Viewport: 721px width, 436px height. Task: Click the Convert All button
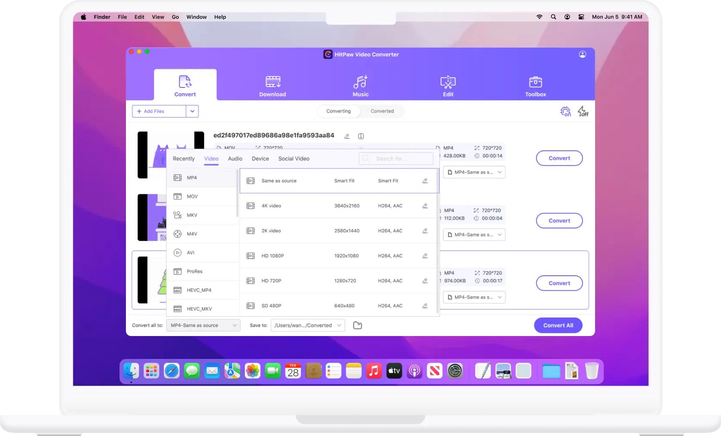tap(558, 325)
